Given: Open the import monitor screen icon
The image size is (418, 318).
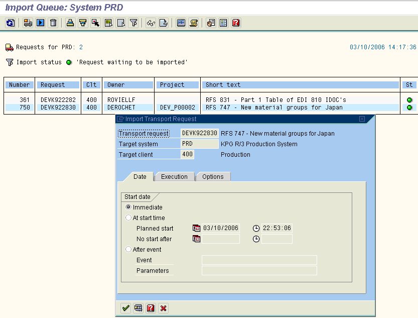Looking at the screenshot, I should coord(181,23).
